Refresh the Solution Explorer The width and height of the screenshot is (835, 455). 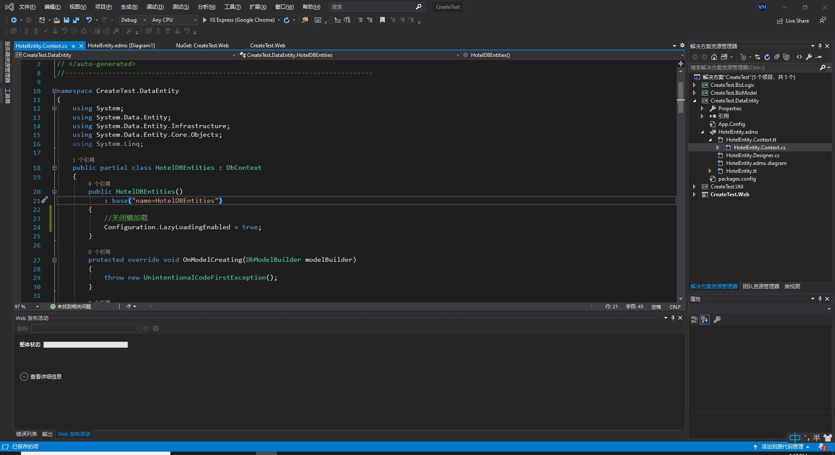(x=767, y=57)
